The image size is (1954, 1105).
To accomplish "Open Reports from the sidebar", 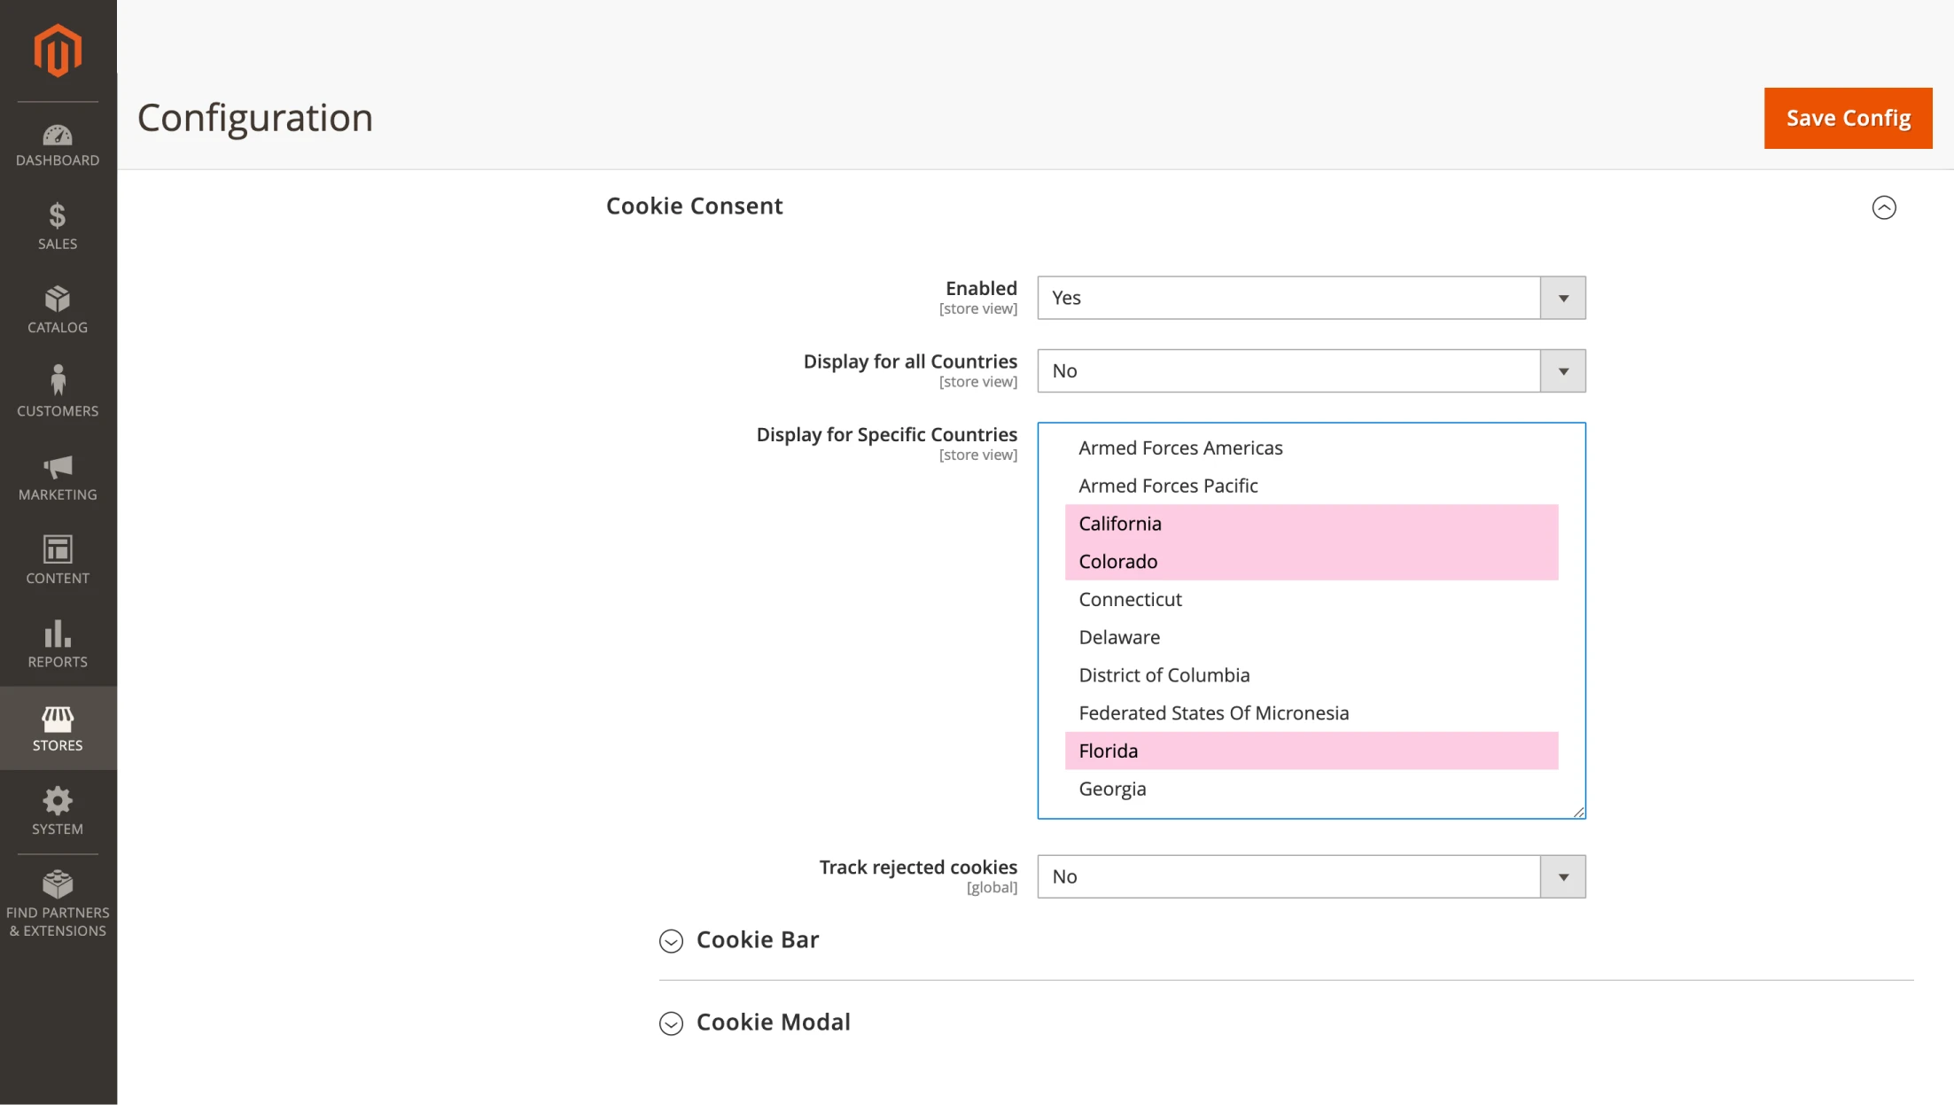I will pyautogui.click(x=57, y=642).
